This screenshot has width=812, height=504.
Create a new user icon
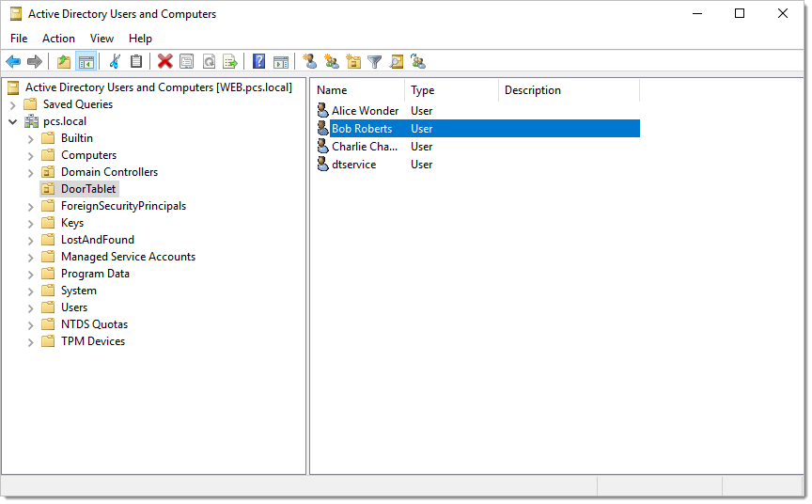(x=310, y=62)
